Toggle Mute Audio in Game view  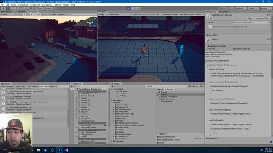point(184,14)
